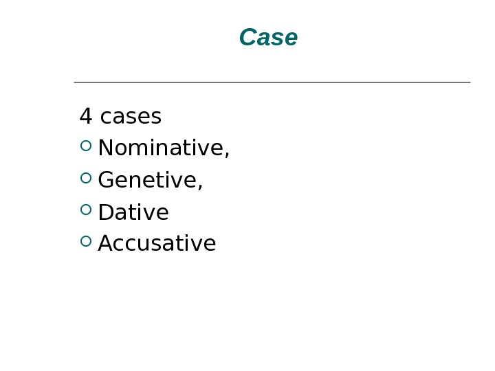495x371 pixels.
Task: Click the letter "C" in the title
Action: tap(247, 38)
